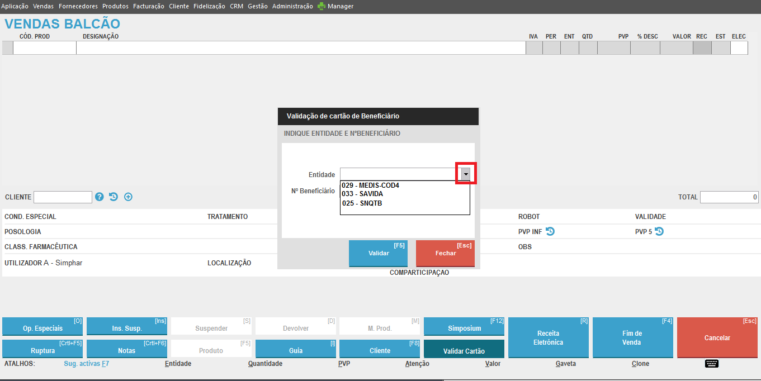Choose 033 - SAVIDA entity option
Screen dimensions: 761x381
coord(362,194)
